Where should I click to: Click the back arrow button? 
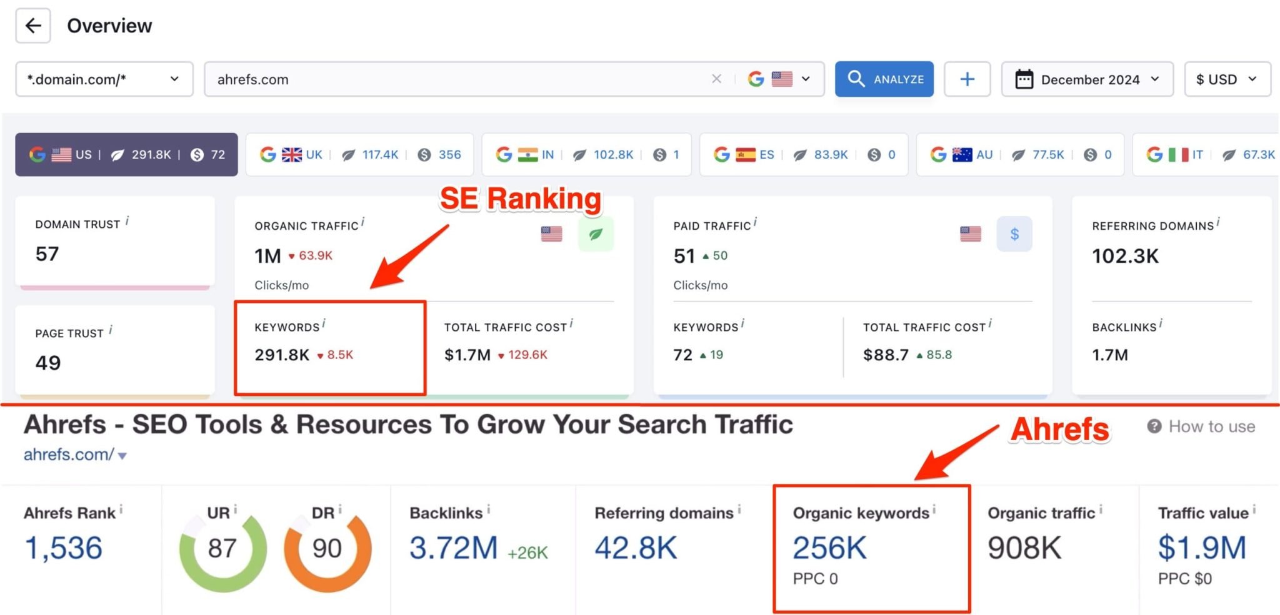(x=33, y=26)
